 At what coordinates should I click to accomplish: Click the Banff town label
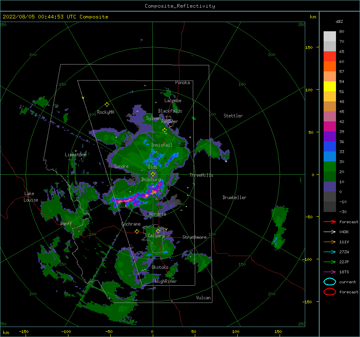66,224
